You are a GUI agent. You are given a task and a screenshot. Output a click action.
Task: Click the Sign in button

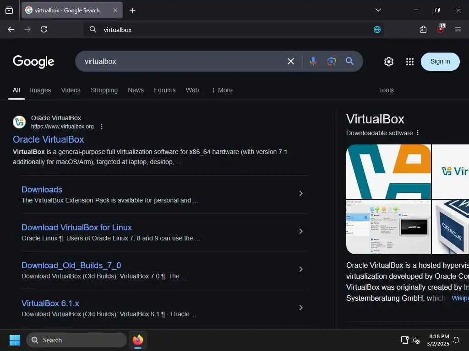pos(440,62)
